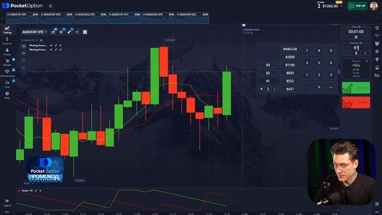Open trades history icon in right sidebar
Image resolution: width=382 pixels, height=215 pixels.
(x=377, y=28)
